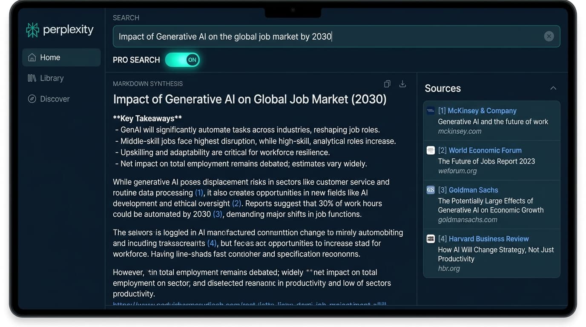Click the Discover compass icon
This screenshot has width=586, height=327.
click(x=32, y=99)
